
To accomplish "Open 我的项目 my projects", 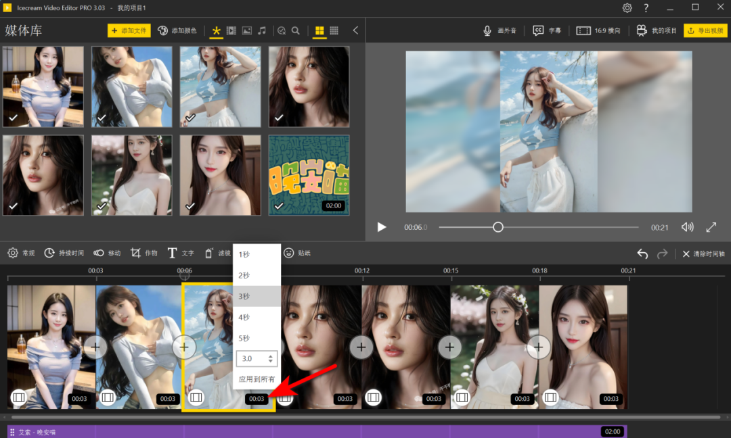I will tap(657, 30).
